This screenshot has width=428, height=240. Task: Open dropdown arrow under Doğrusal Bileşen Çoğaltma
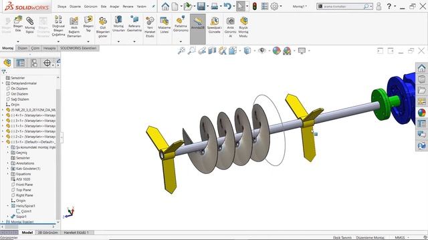[x=58, y=41]
